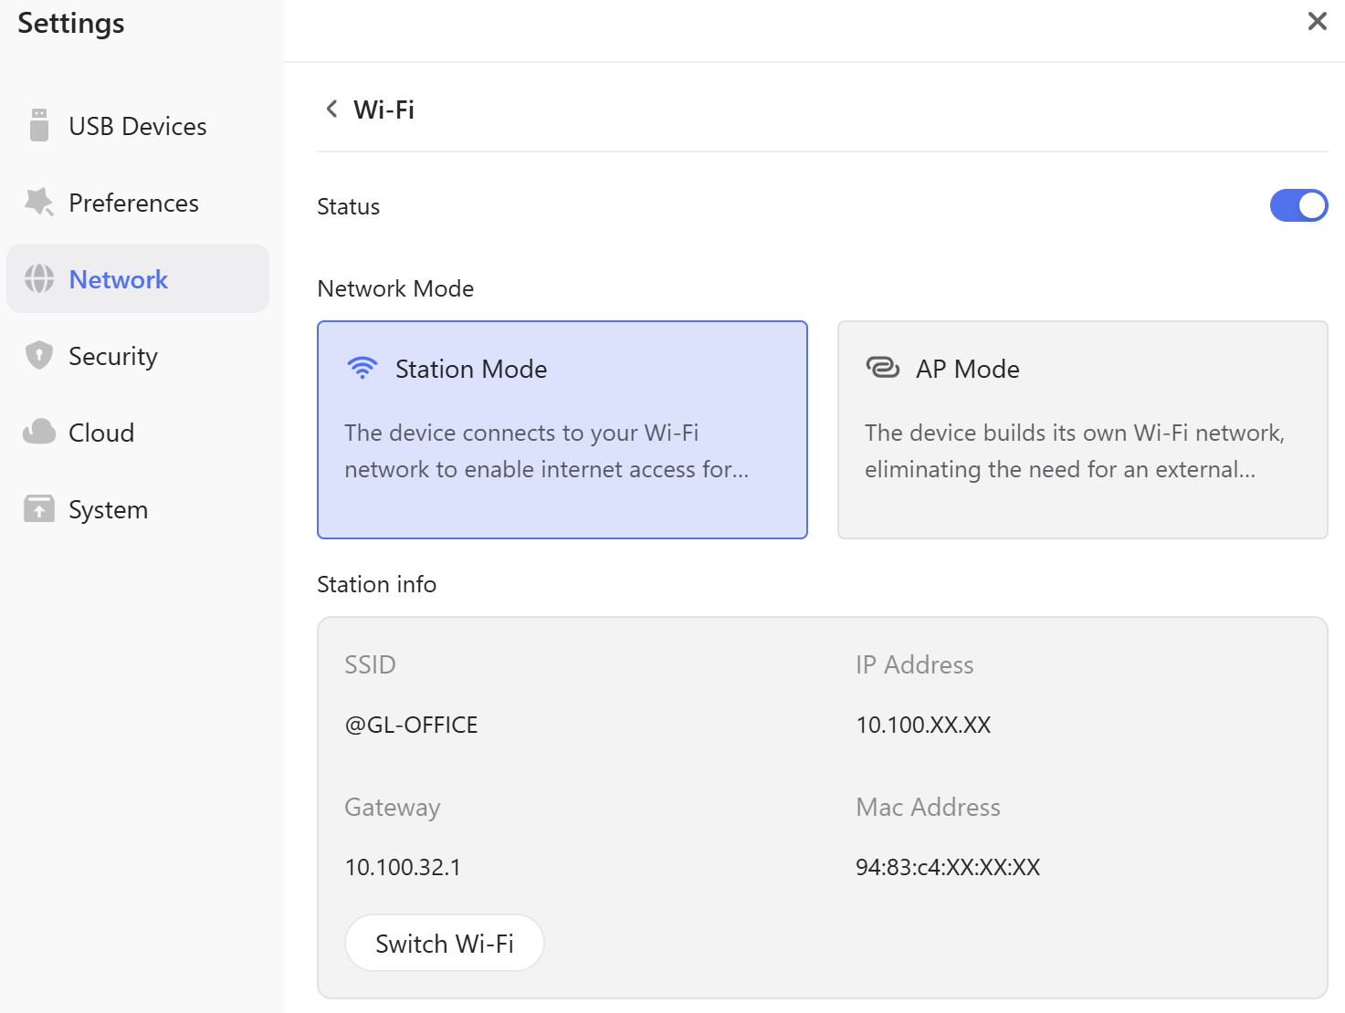Click the Settings window title
This screenshot has height=1013, width=1345.
click(x=71, y=24)
